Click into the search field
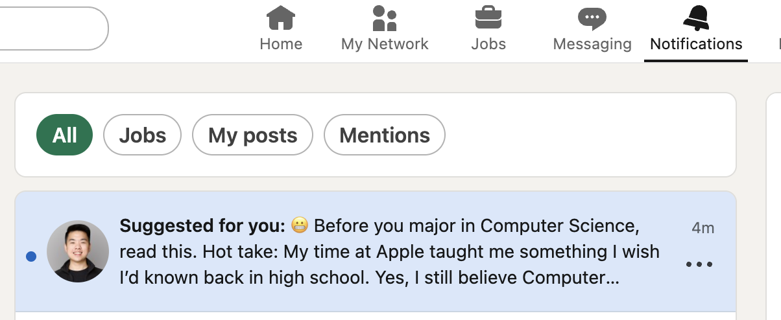This screenshot has height=320, width=781. [x=52, y=29]
